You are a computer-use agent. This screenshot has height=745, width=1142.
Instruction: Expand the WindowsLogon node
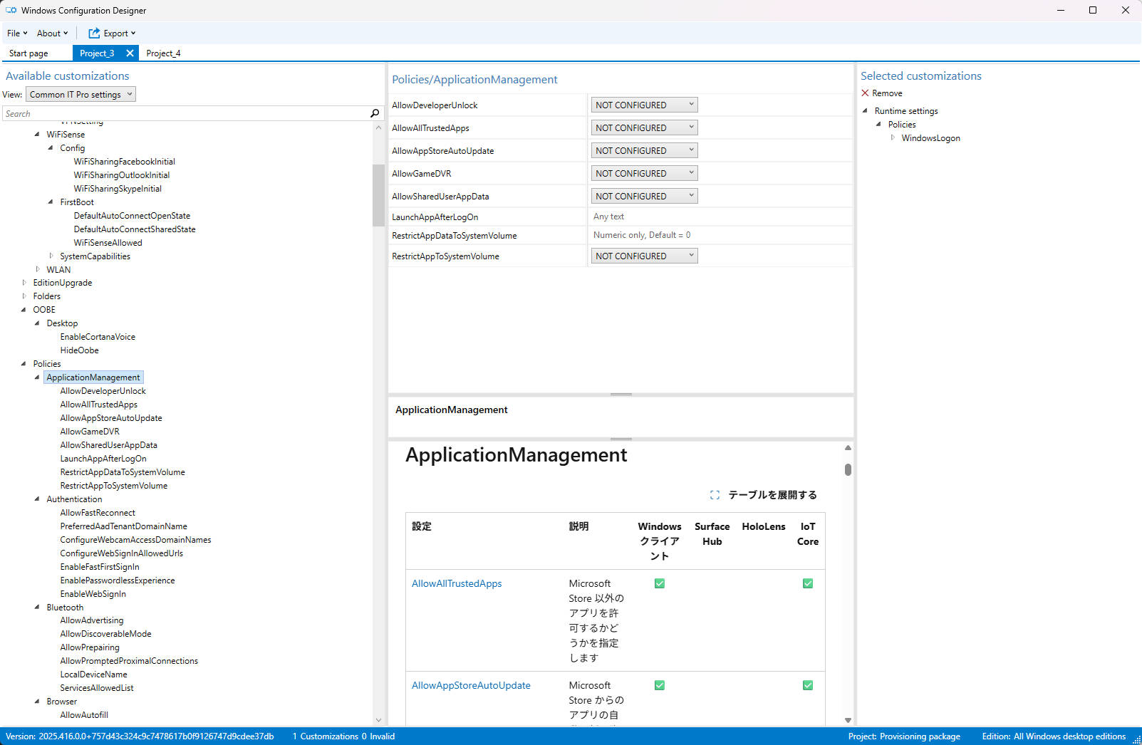pyautogui.click(x=893, y=138)
